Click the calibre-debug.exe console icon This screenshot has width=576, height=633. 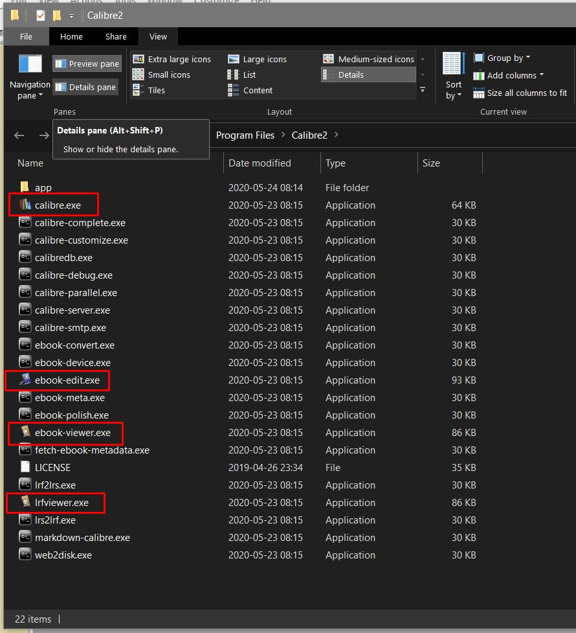click(x=25, y=275)
